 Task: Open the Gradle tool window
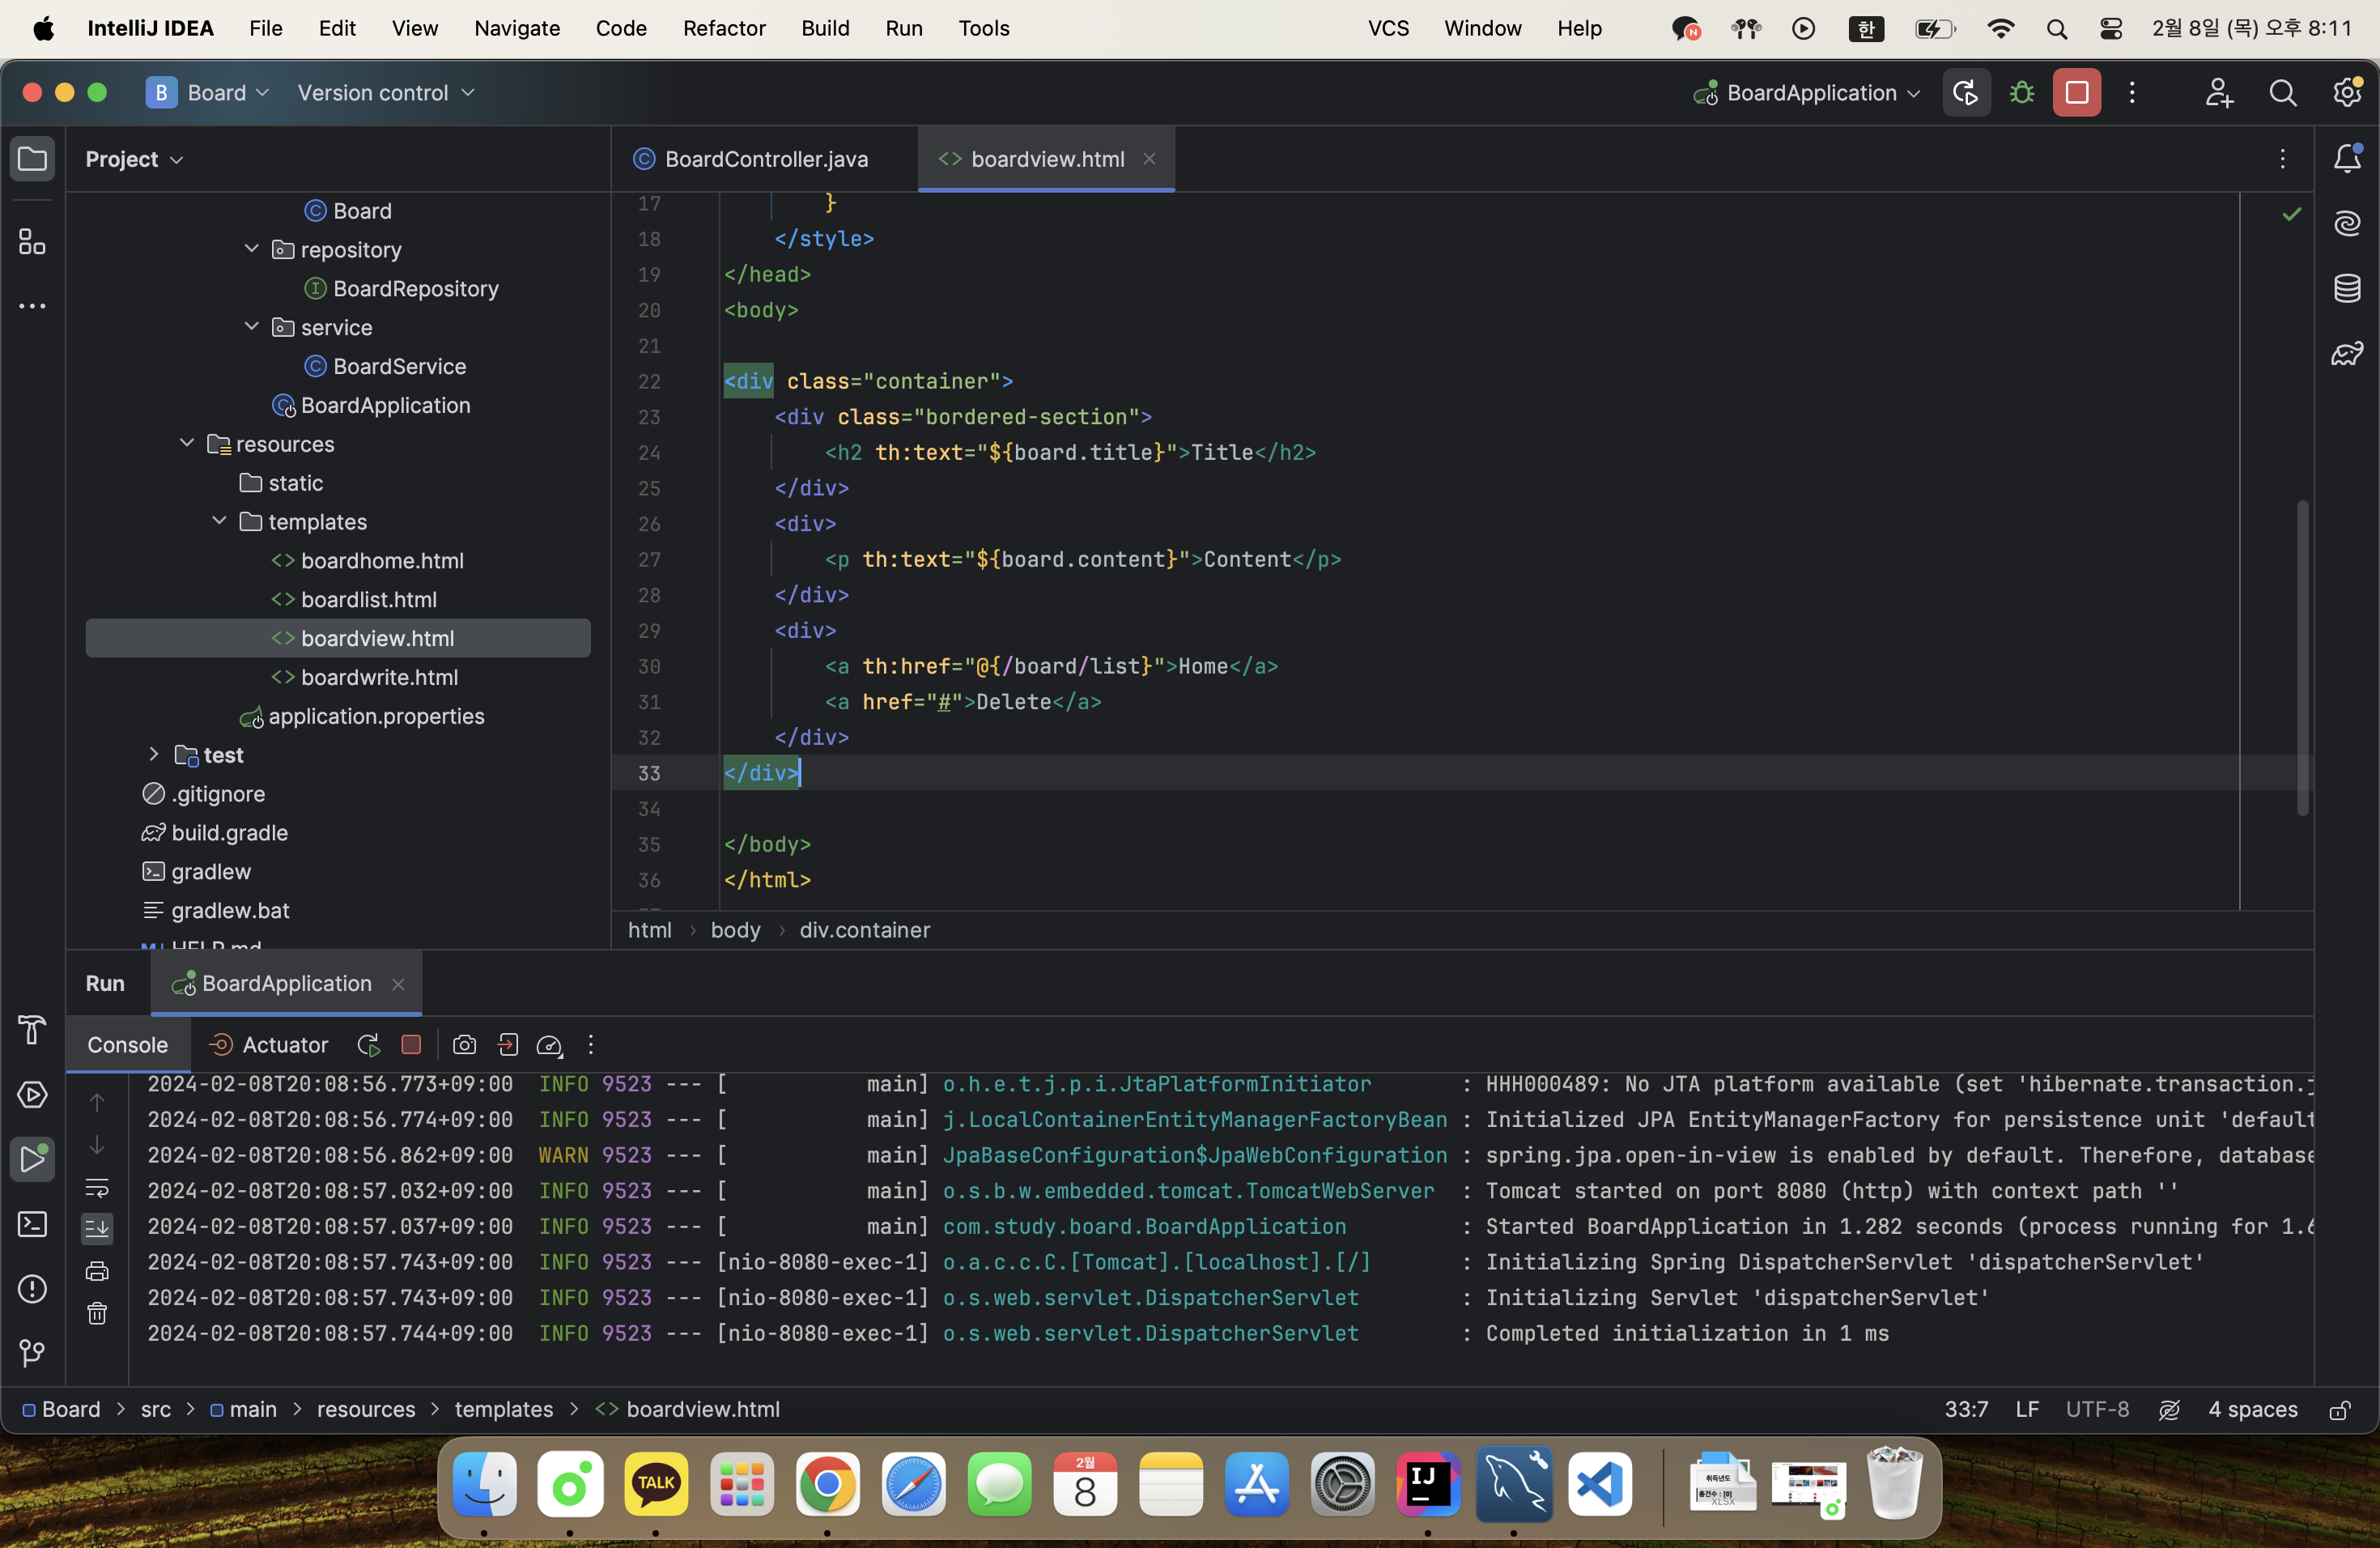tap(2346, 354)
